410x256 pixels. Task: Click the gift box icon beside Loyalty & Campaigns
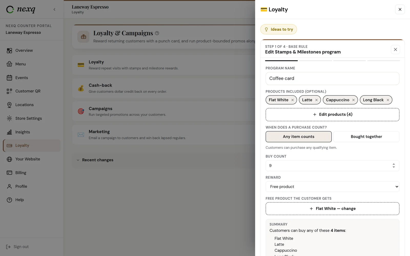tap(84, 37)
